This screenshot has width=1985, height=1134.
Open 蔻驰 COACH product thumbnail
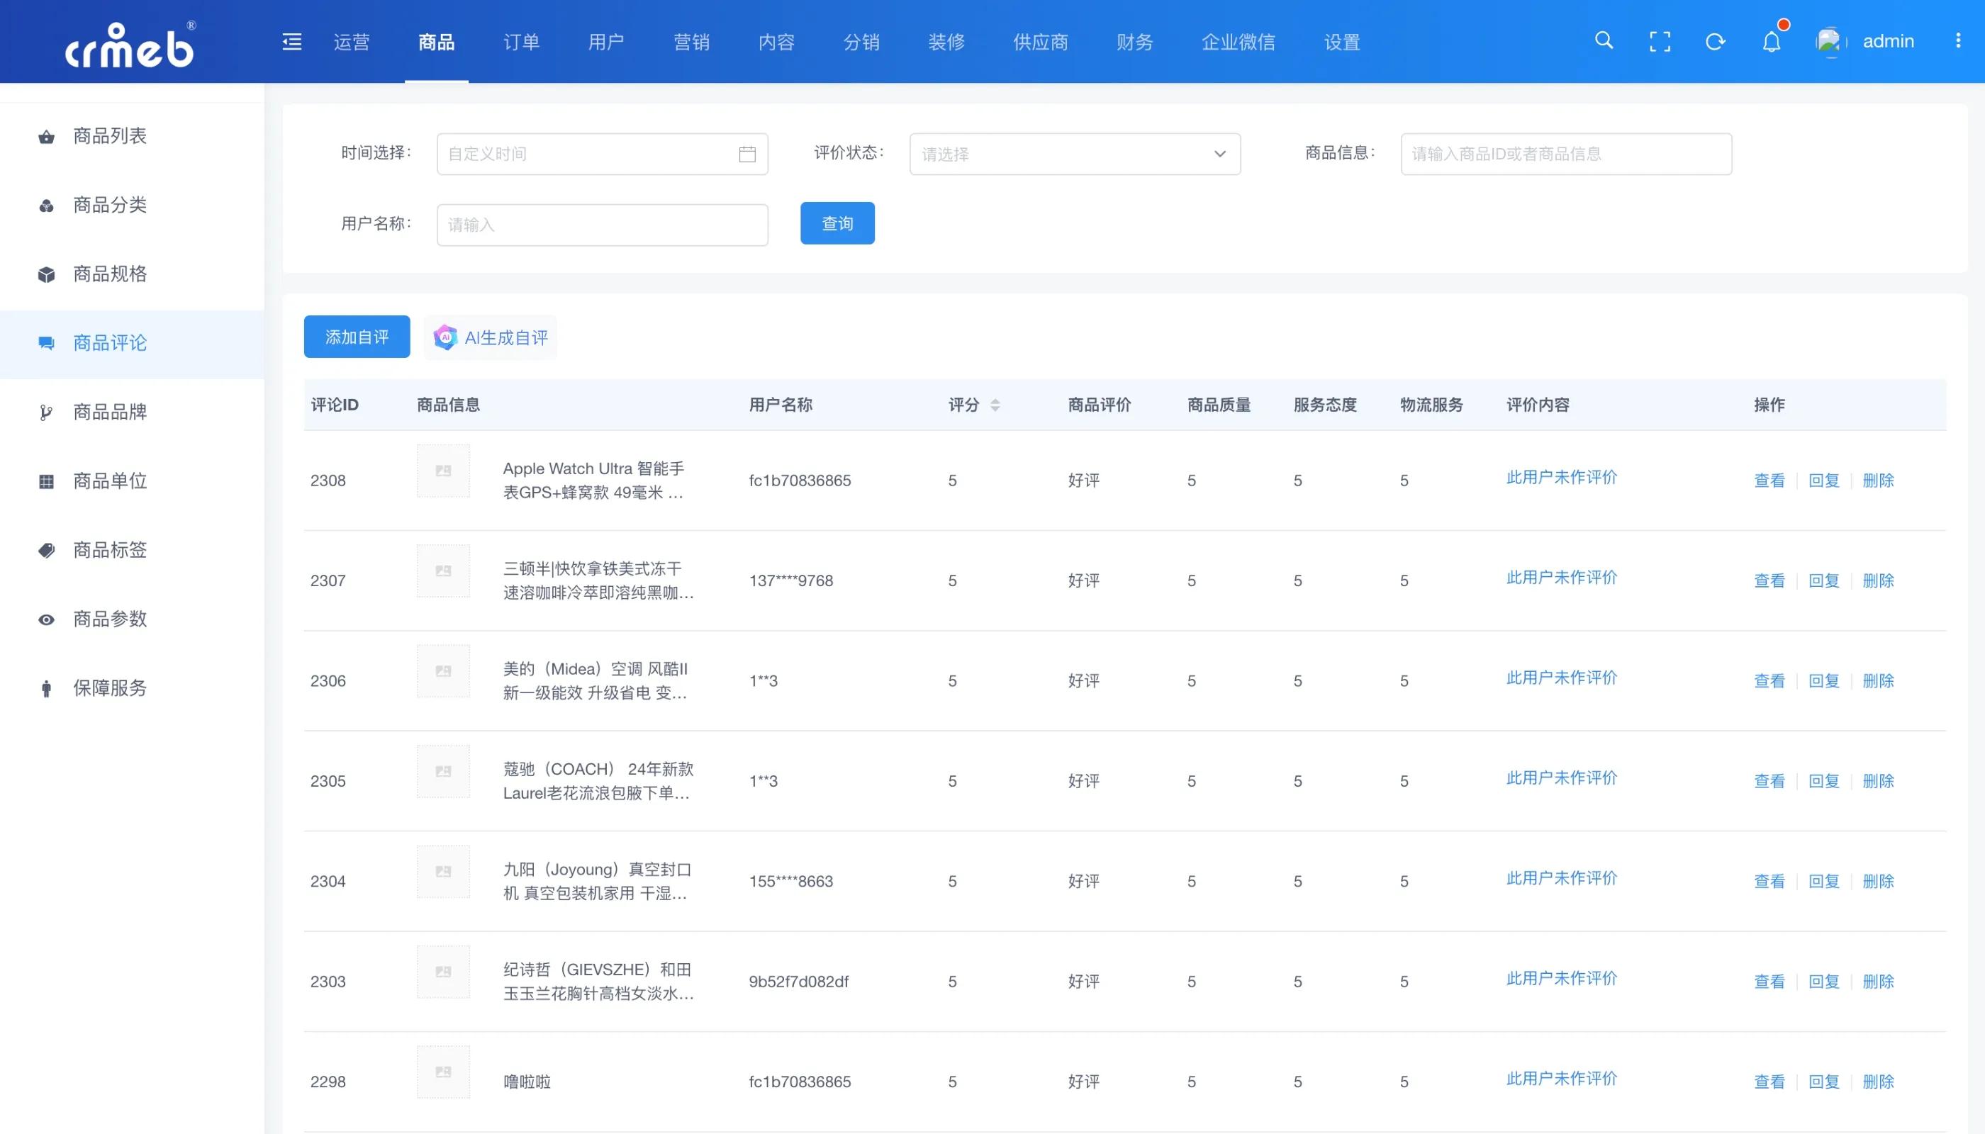point(443,771)
